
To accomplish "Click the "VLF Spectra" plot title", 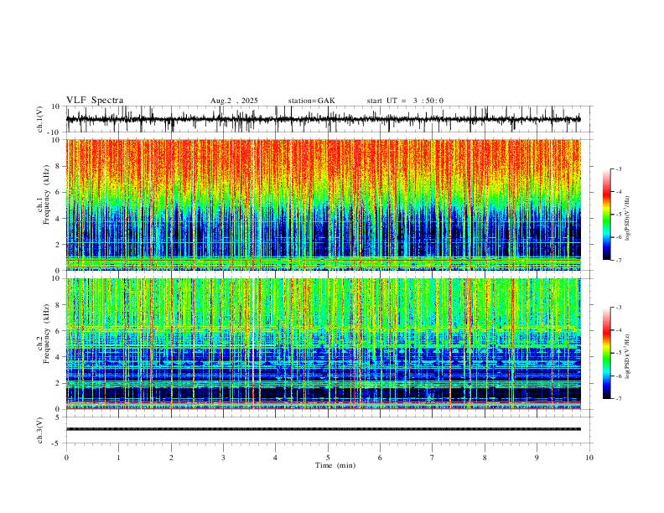I will pos(95,101).
